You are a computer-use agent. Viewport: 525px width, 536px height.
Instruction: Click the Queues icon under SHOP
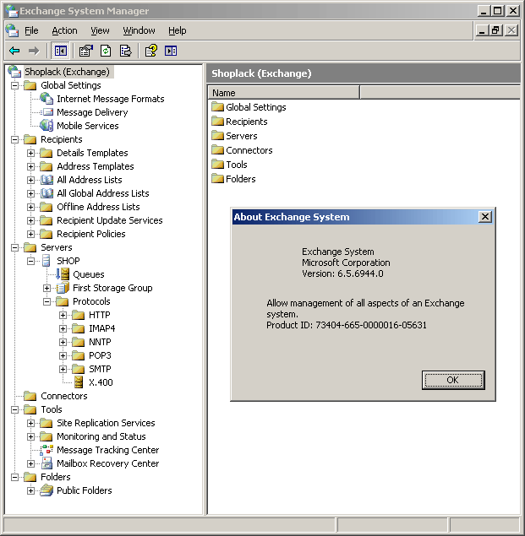(x=63, y=274)
